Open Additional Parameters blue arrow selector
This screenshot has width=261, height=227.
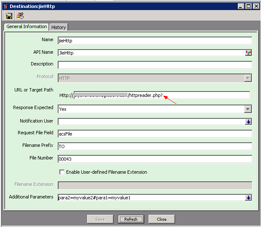coord(248,198)
